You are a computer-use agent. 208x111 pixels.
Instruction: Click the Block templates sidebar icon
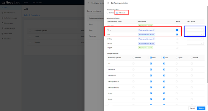point(2,13)
